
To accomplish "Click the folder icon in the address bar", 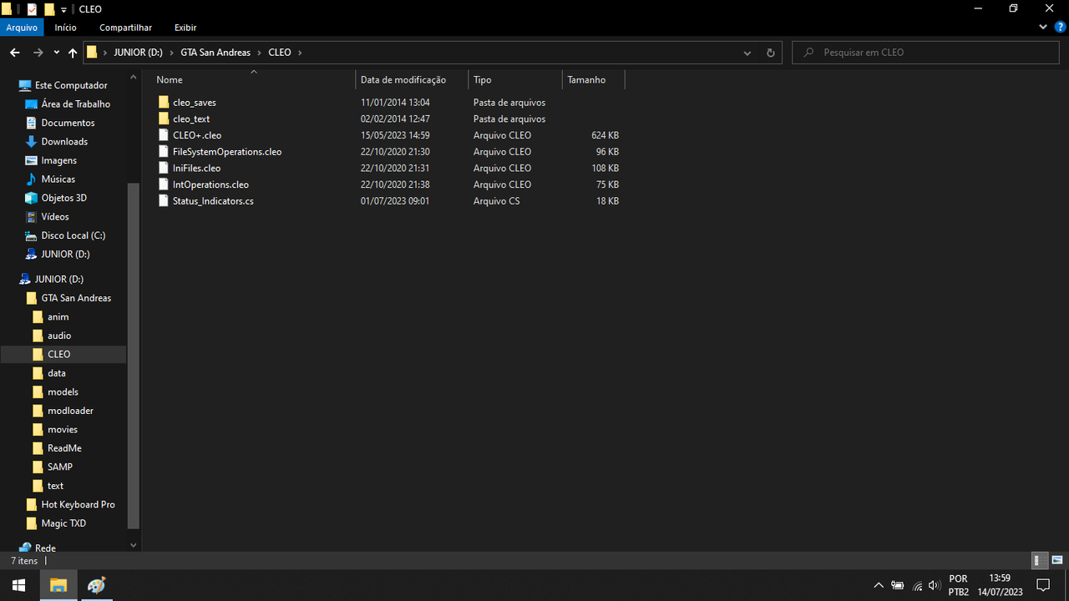I will (92, 53).
